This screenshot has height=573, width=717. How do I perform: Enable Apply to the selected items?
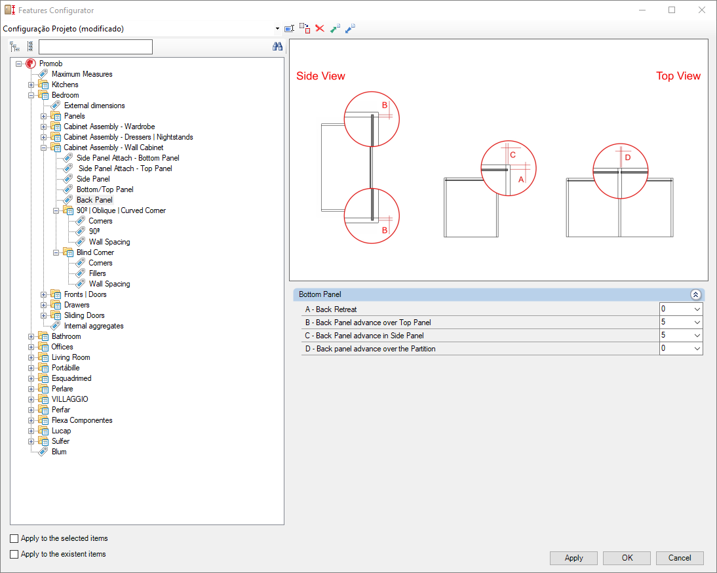(x=14, y=538)
